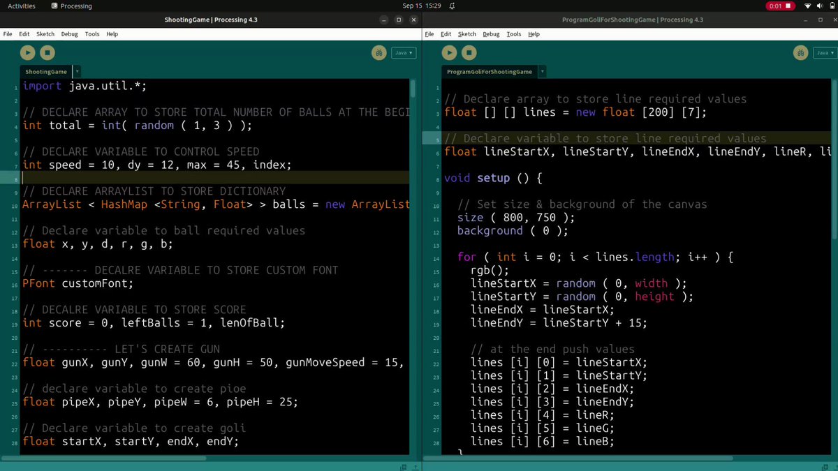Open Java mode dropdown in right window
The height and width of the screenshot is (471, 838).
[826, 52]
